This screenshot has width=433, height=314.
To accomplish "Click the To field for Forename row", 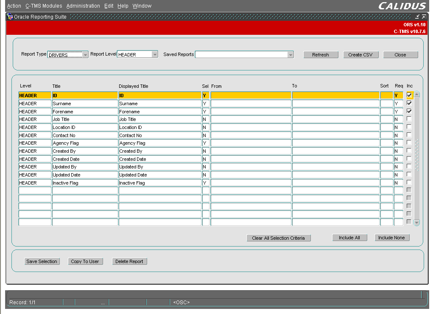I will pos(335,112).
